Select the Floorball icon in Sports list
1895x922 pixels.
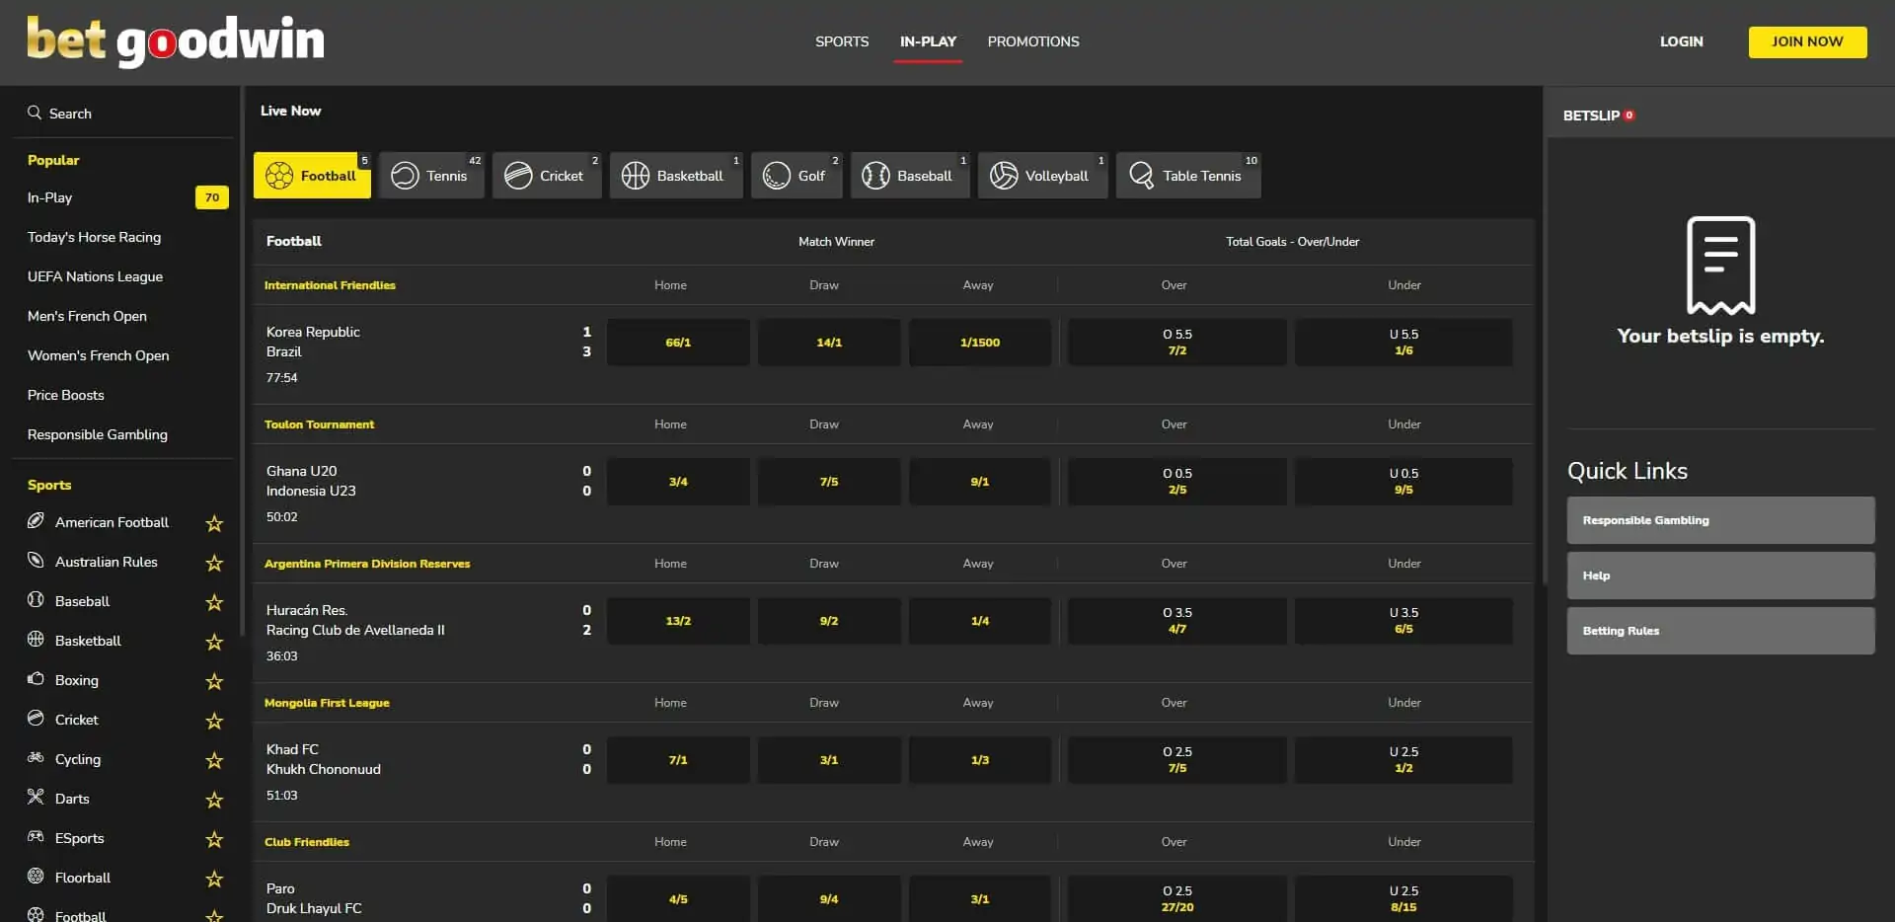click(x=37, y=878)
